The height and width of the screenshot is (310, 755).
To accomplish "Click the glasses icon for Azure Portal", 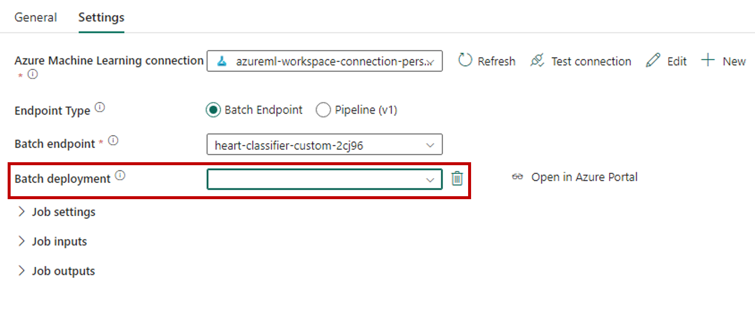I will pos(517,177).
